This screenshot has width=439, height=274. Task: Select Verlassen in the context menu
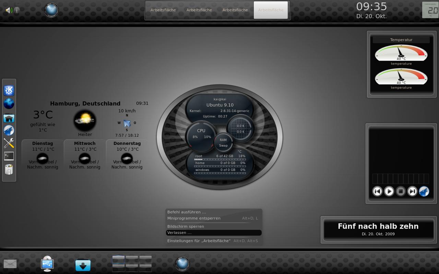(214, 233)
